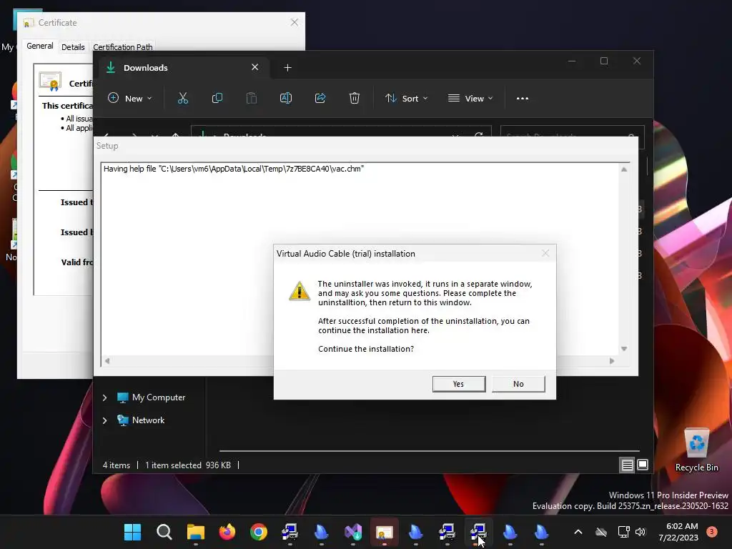This screenshot has width=732, height=549.
Task: Click '1 item selected 936 KB' status text
Action: click(188, 465)
